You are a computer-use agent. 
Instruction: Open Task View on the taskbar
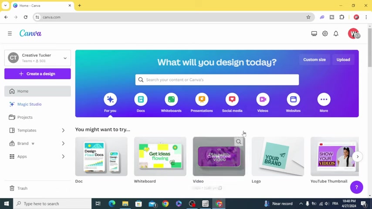coord(98,203)
